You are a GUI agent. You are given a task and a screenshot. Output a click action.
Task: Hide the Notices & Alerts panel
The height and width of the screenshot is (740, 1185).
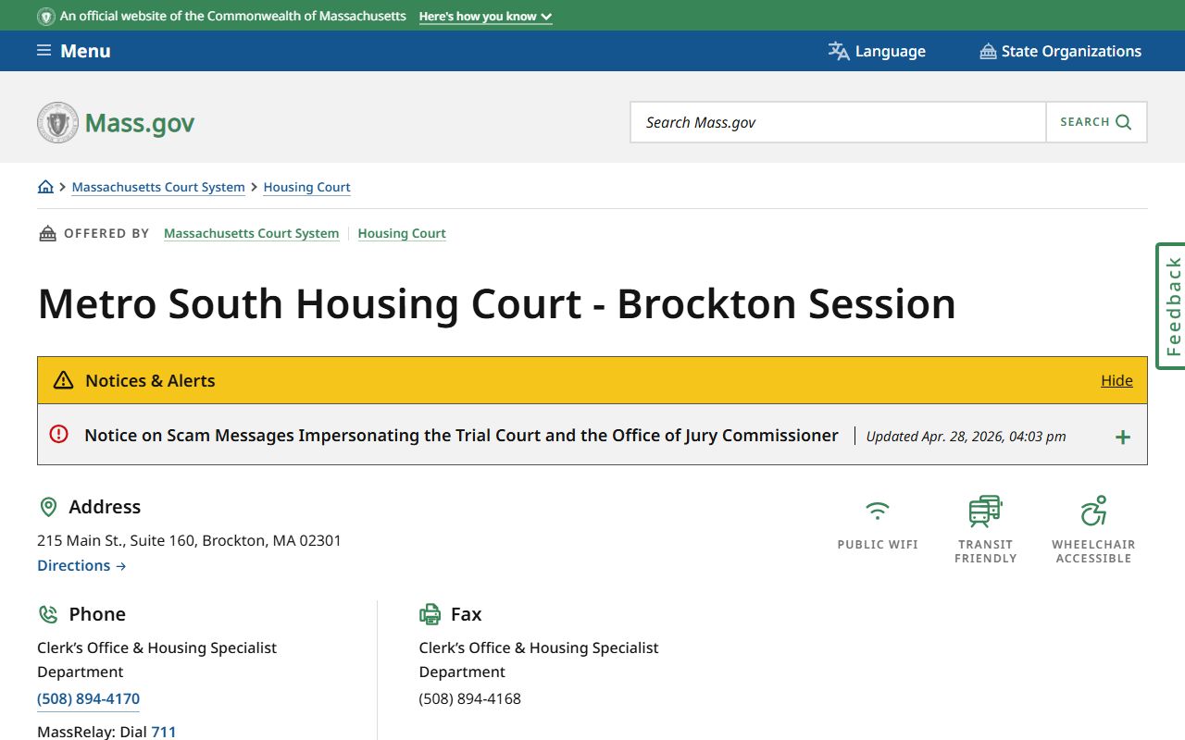coord(1116,380)
